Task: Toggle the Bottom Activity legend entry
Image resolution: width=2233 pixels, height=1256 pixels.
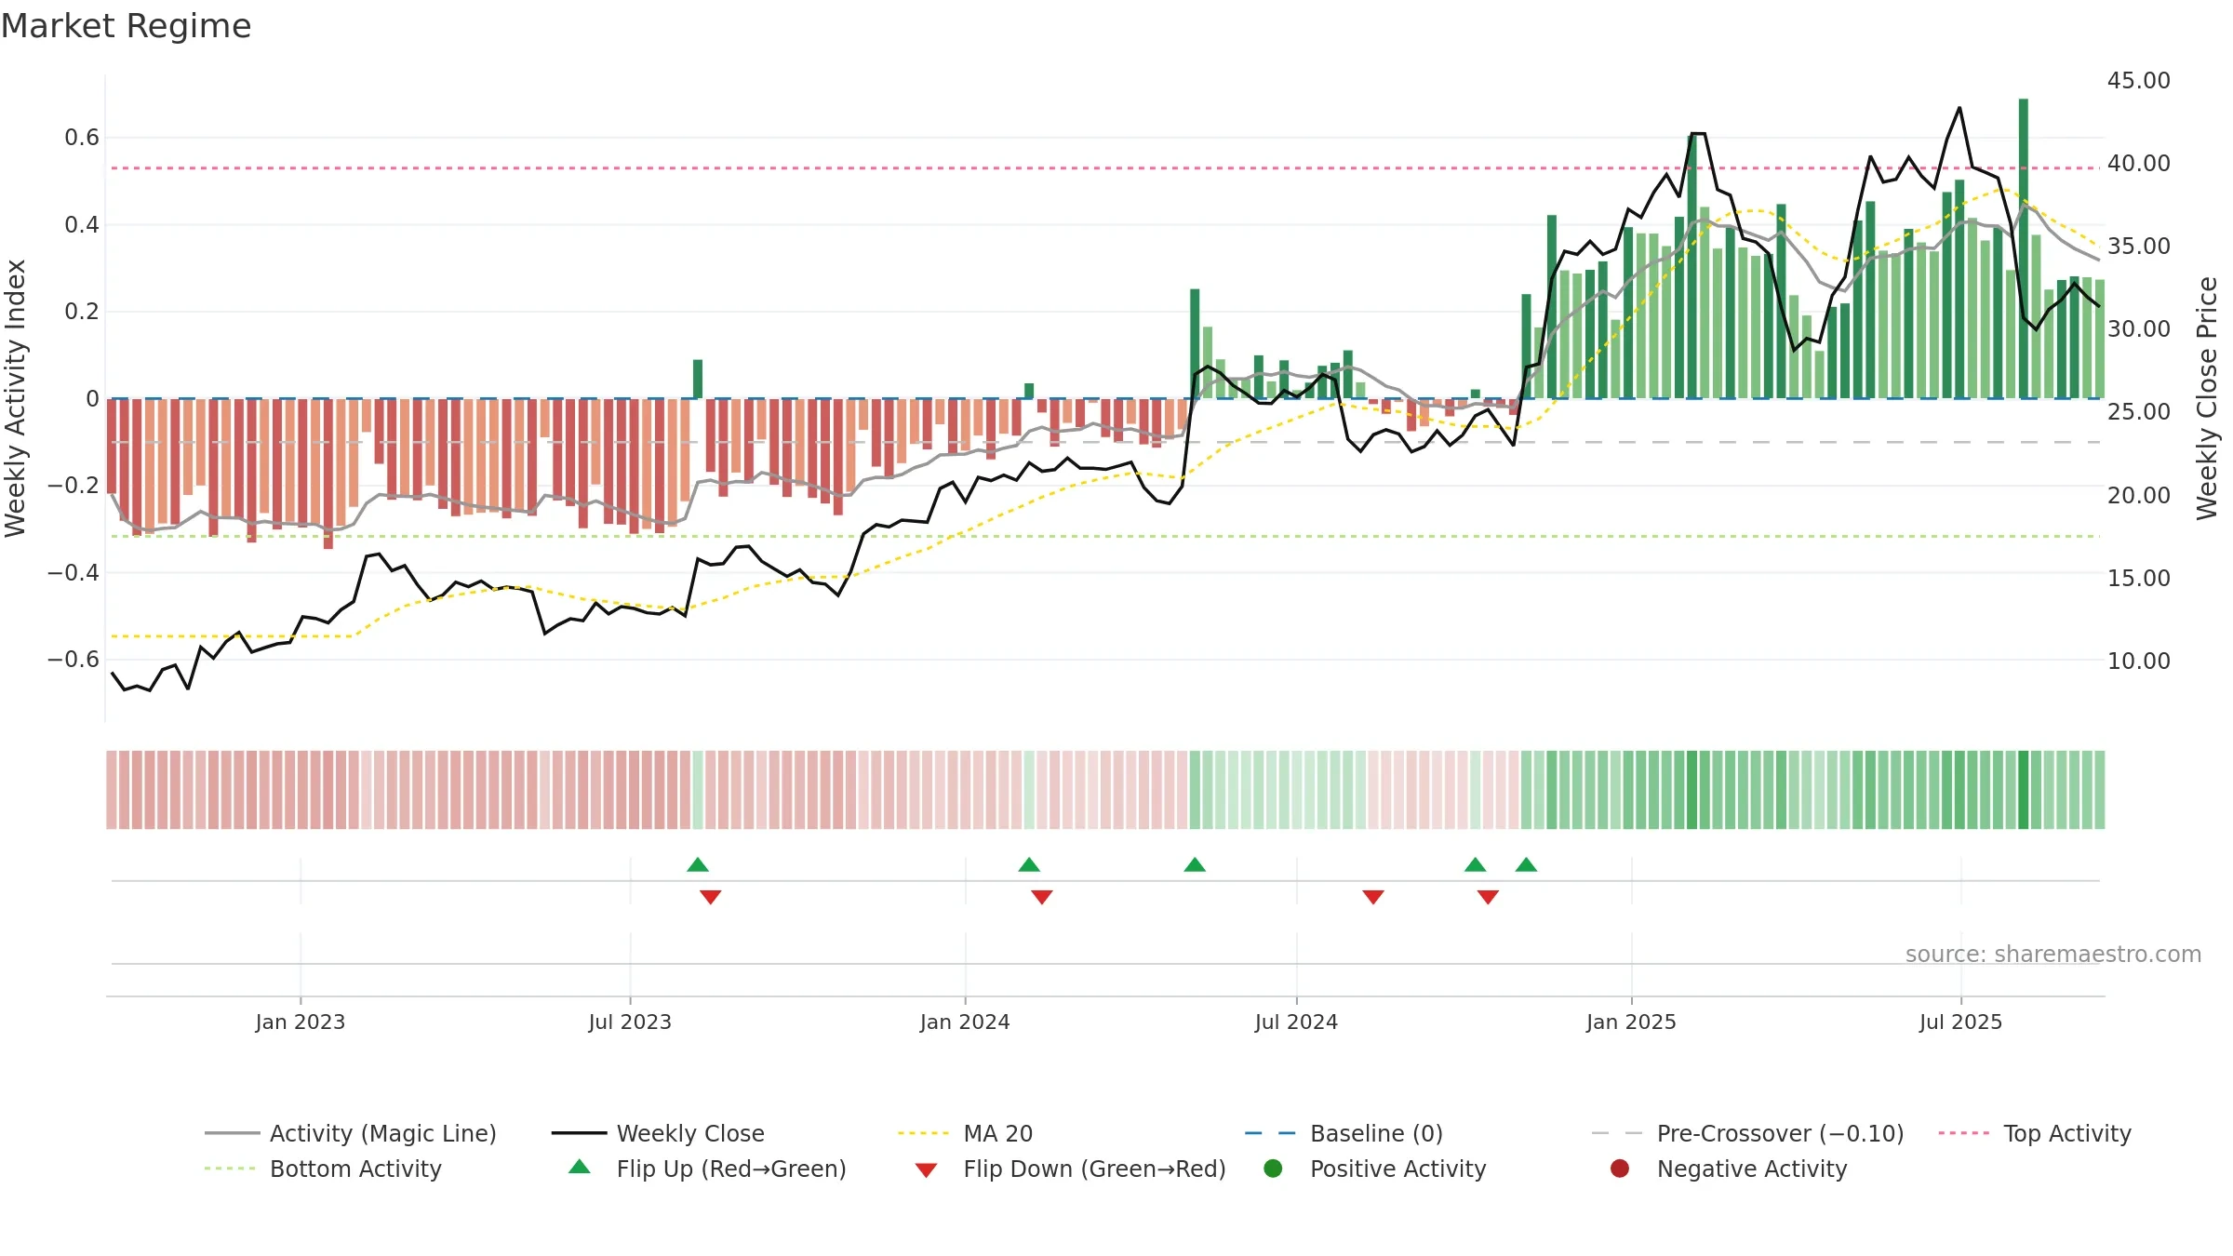Action: pos(323,1169)
